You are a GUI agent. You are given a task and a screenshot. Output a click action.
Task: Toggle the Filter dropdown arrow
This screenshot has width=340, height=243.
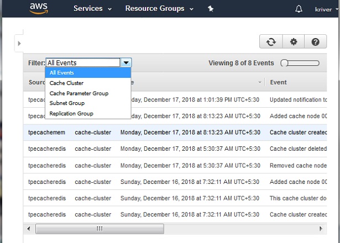point(126,63)
